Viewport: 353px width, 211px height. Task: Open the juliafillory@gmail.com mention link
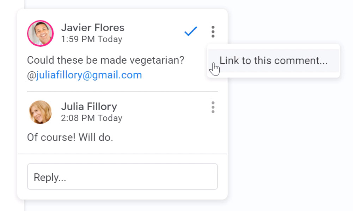pos(89,75)
